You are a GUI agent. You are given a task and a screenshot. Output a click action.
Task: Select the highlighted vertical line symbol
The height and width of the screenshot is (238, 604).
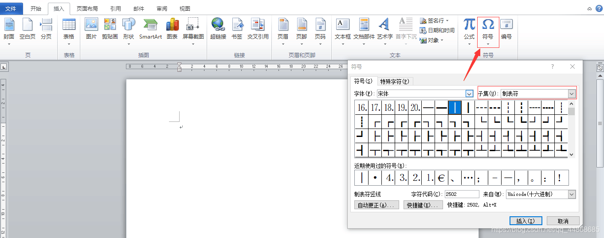455,107
